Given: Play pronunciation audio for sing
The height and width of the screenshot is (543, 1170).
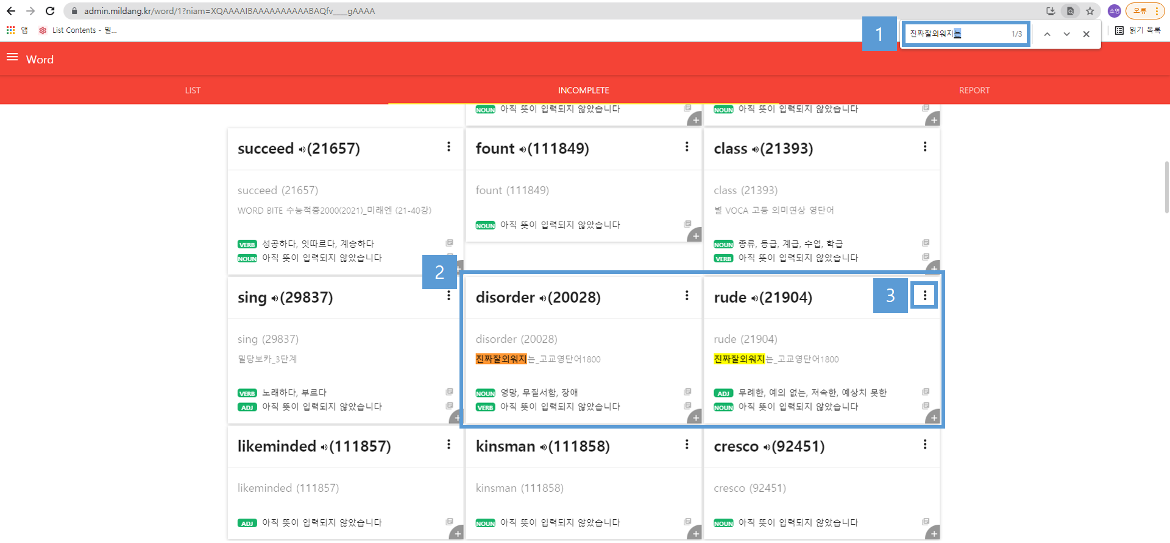Looking at the screenshot, I should pyautogui.click(x=275, y=298).
